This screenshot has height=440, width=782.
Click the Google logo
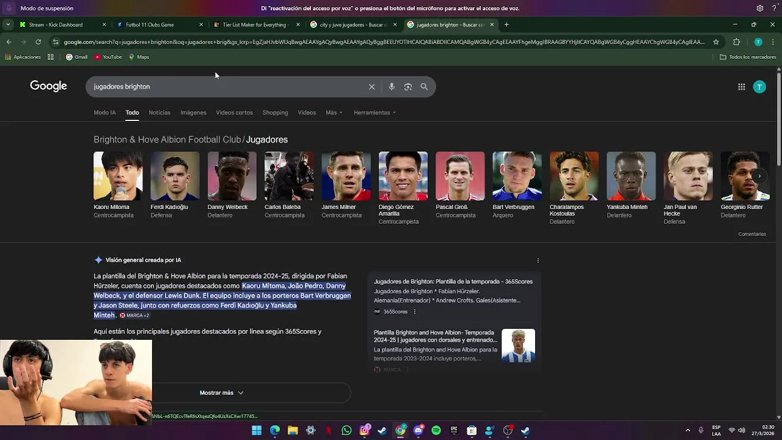click(48, 86)
